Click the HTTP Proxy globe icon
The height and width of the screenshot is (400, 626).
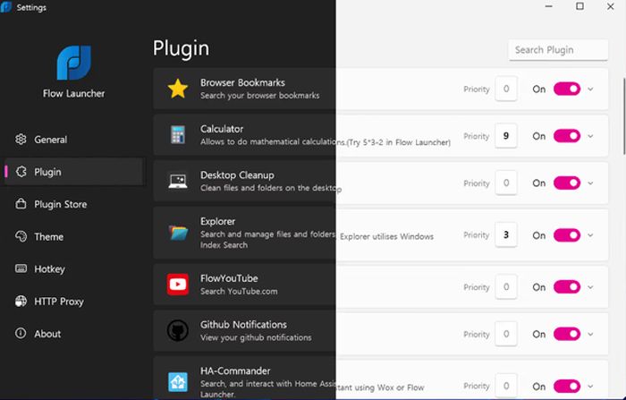[x=21, y=301]
